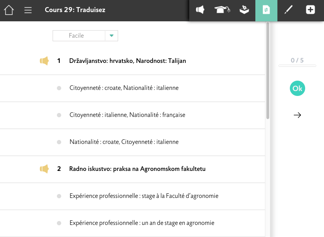Click the megaphone icon in top toolbar
This screenshot has width=324, height=237.
pos(200,10)
